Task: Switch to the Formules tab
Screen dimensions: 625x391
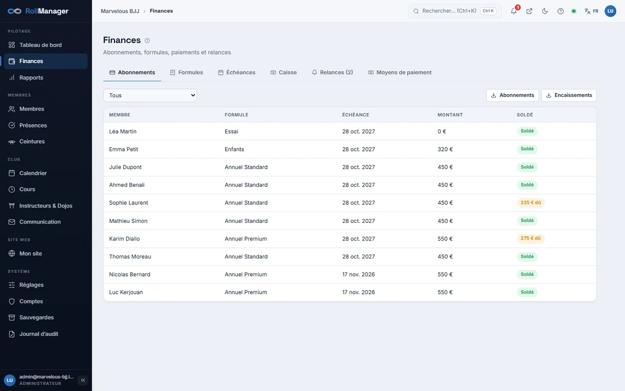Action: tap(186, 72)
